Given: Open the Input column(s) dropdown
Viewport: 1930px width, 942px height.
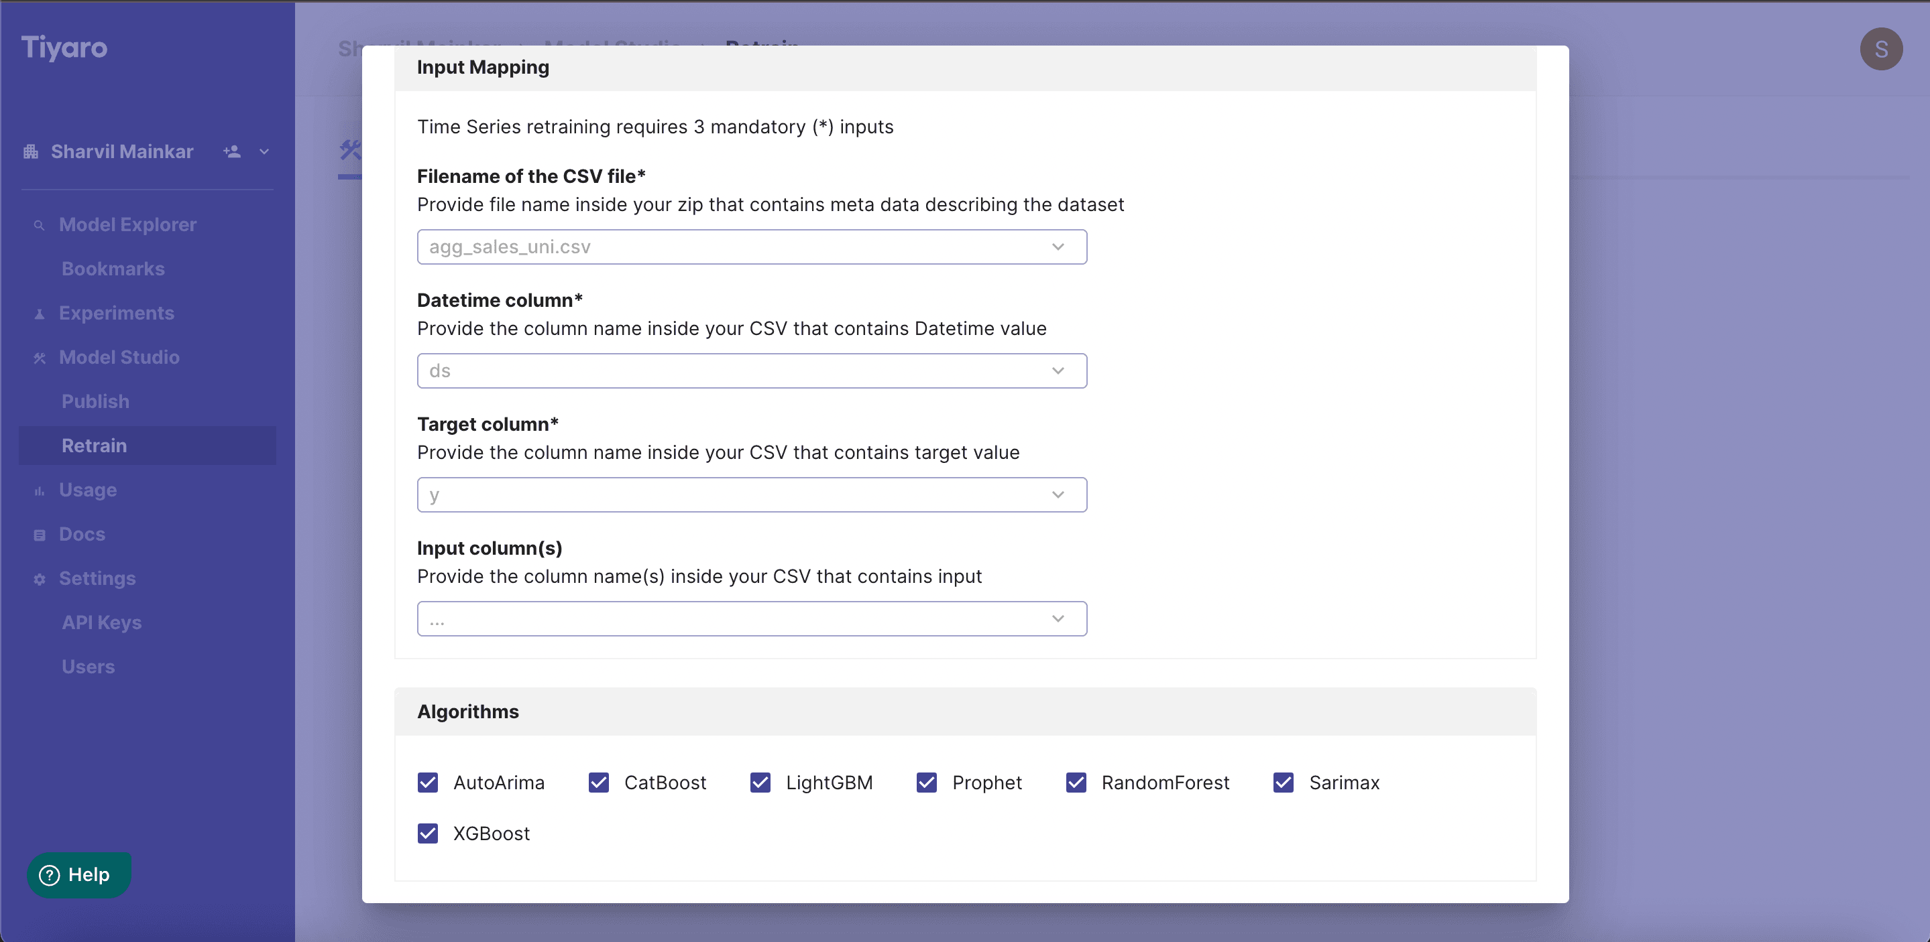Looking at the screenshot, I should tap(752, 618).
